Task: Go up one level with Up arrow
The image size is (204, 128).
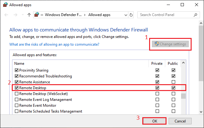Action: 29,15
